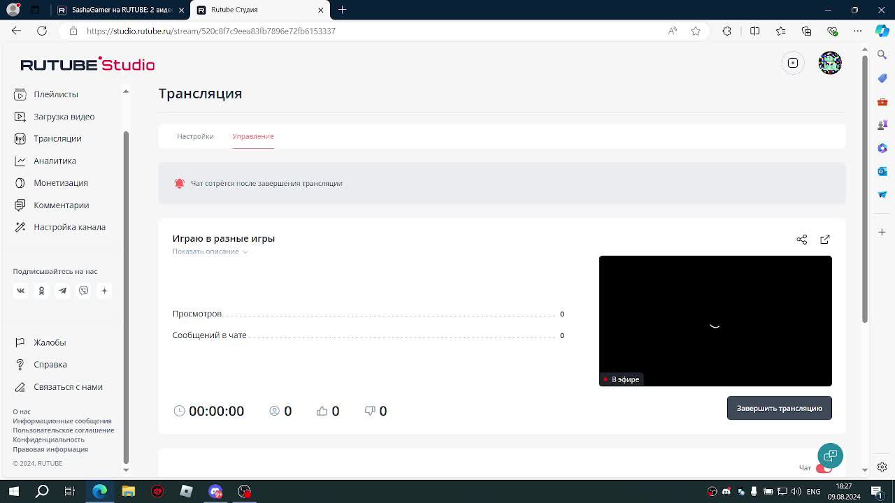Select the Управление tab
This screenshot has width=895, height=503.
click(253, 136)
